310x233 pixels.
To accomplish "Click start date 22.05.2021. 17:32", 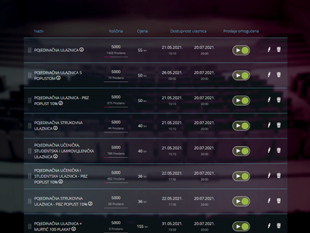I will tap(172, 176).
